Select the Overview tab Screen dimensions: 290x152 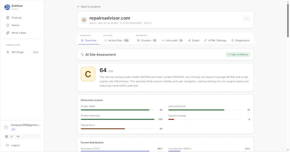coord(88,41)
